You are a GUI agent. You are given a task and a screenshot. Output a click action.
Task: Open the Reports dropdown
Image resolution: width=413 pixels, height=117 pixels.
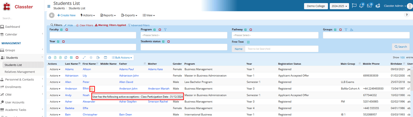(108, 15)
